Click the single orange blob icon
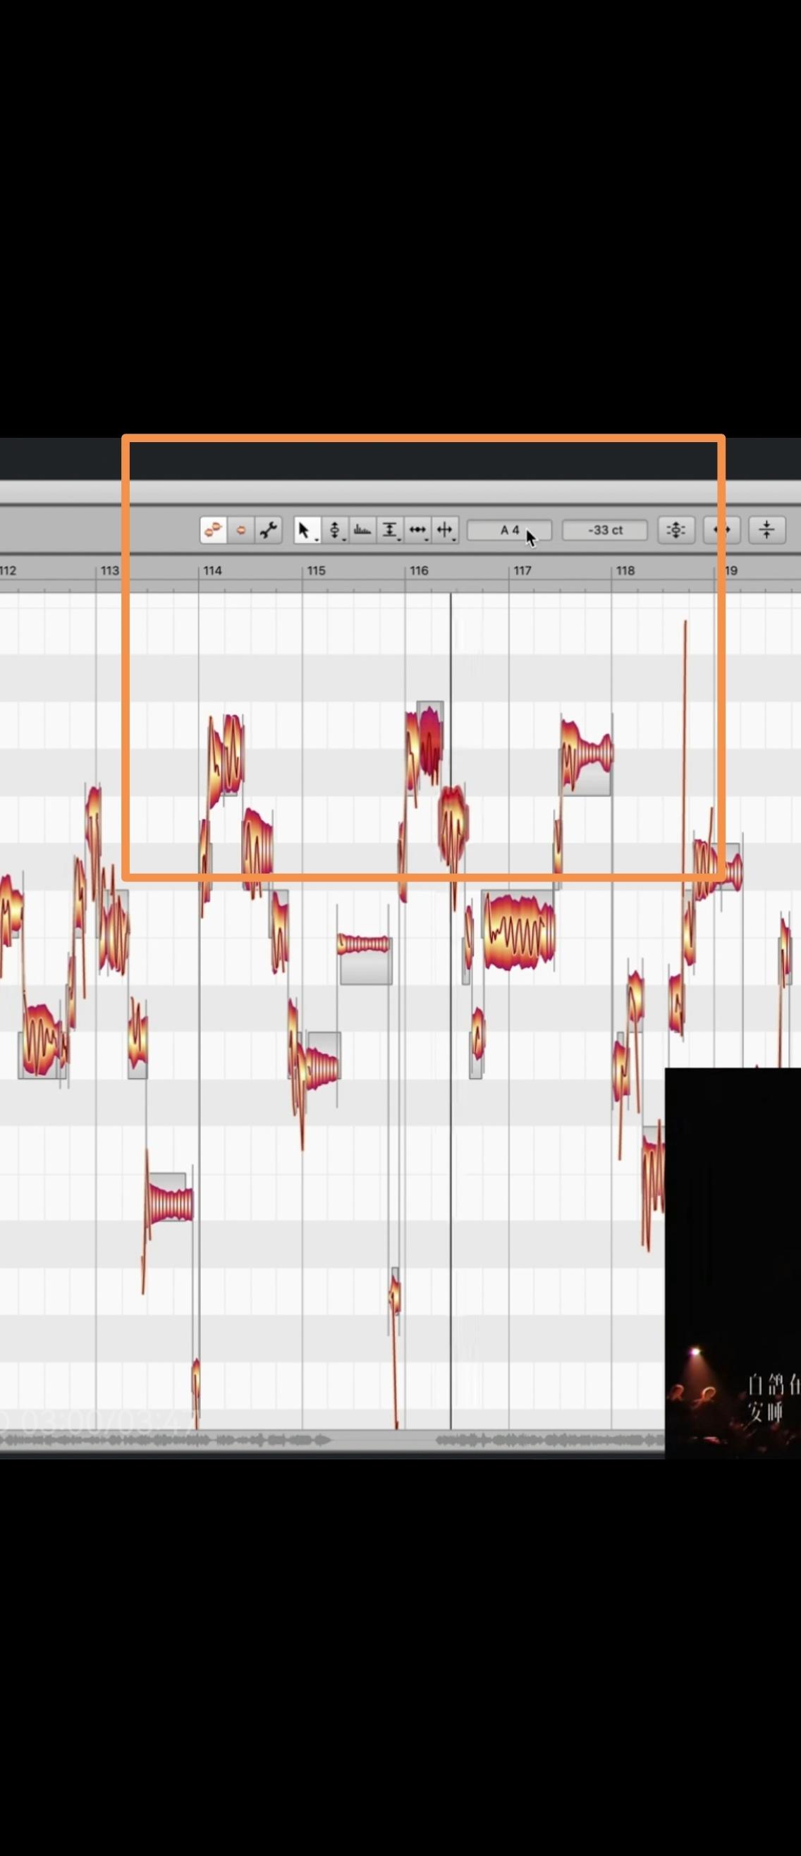 point(241,530)
